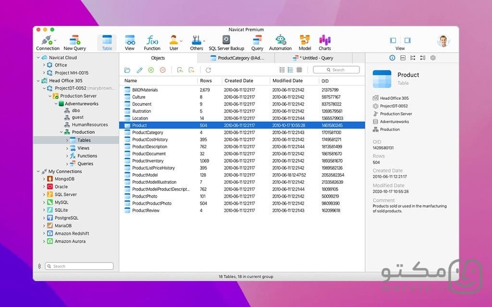Click the sidebar search field
Viewport: 492px width, 307px height.
[x=79, y=266]
